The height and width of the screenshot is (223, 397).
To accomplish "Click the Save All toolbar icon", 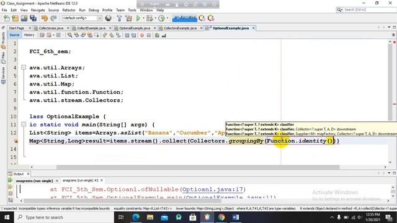I will tap(33, 18).
